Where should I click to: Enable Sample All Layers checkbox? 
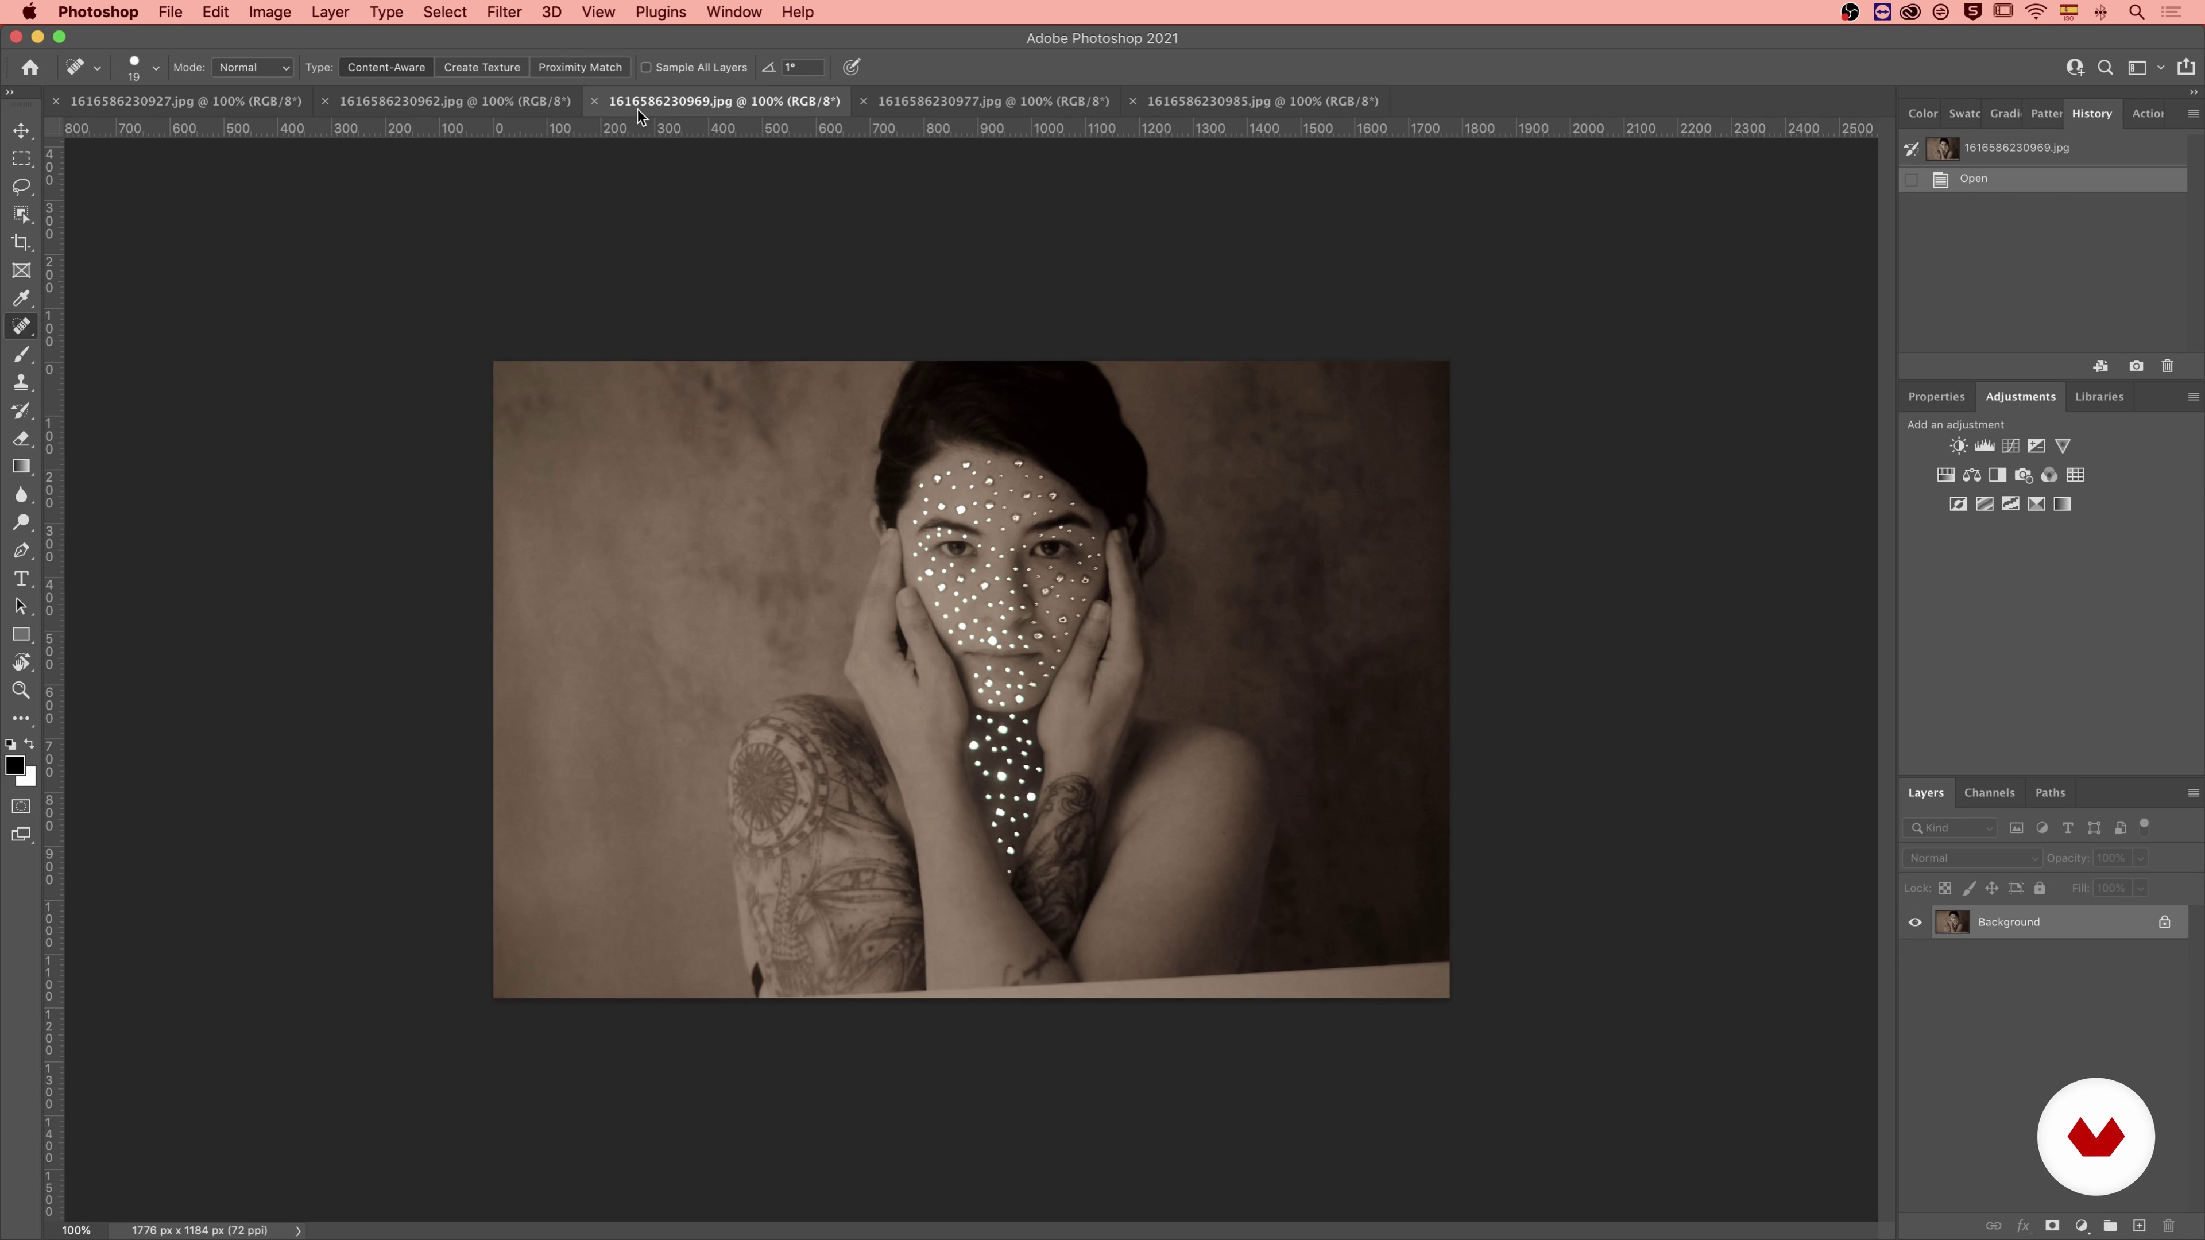[646, 68]
